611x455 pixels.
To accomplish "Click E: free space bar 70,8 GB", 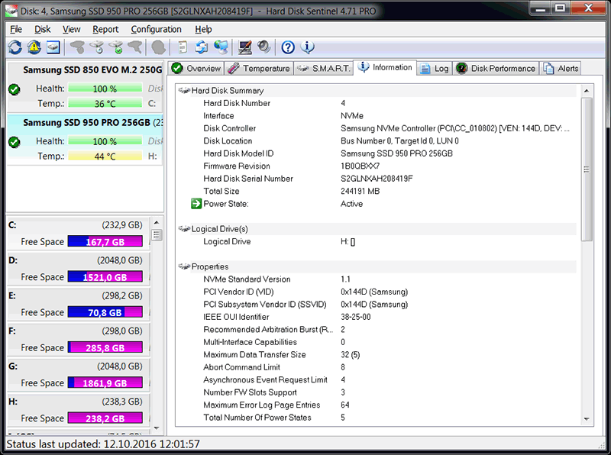I will 105,312.
